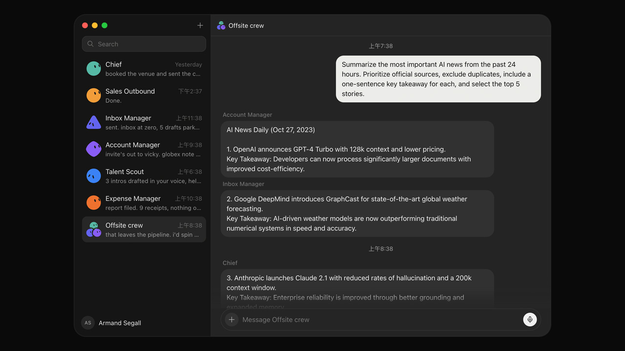This screenshot has height=351, width=625.
Task: Click the Inbox Manager sender label in chat
Action: 243,184
